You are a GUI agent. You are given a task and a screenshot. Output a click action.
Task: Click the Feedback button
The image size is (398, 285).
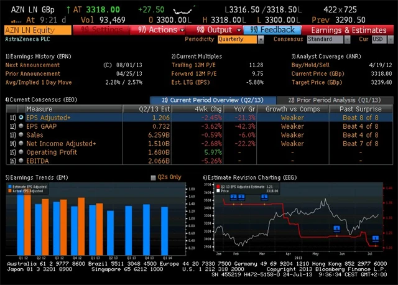[272, 30]
